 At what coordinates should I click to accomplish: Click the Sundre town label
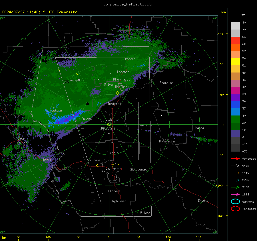click(87, 119)
